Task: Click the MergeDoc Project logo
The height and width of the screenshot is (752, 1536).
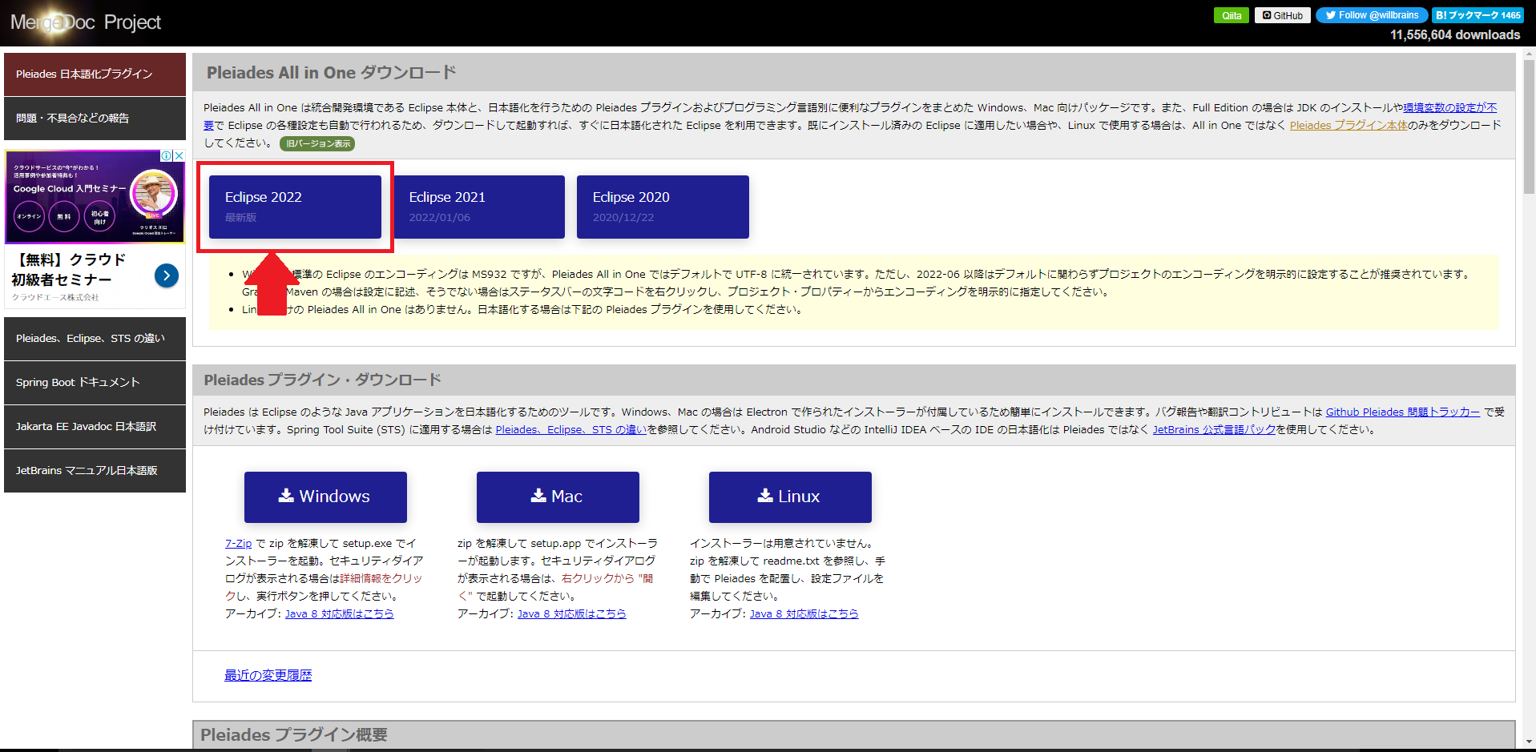Action: (x=86, y=22)
